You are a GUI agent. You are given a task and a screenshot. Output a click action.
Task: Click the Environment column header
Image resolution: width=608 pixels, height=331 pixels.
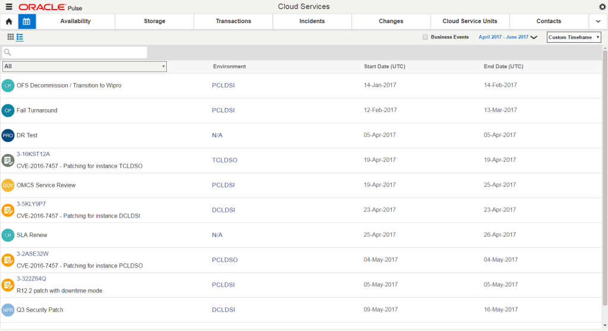(x=229, y=66)
